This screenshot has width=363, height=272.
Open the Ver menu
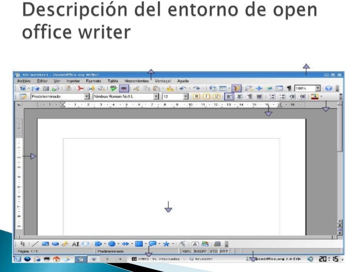coord(57,81)
